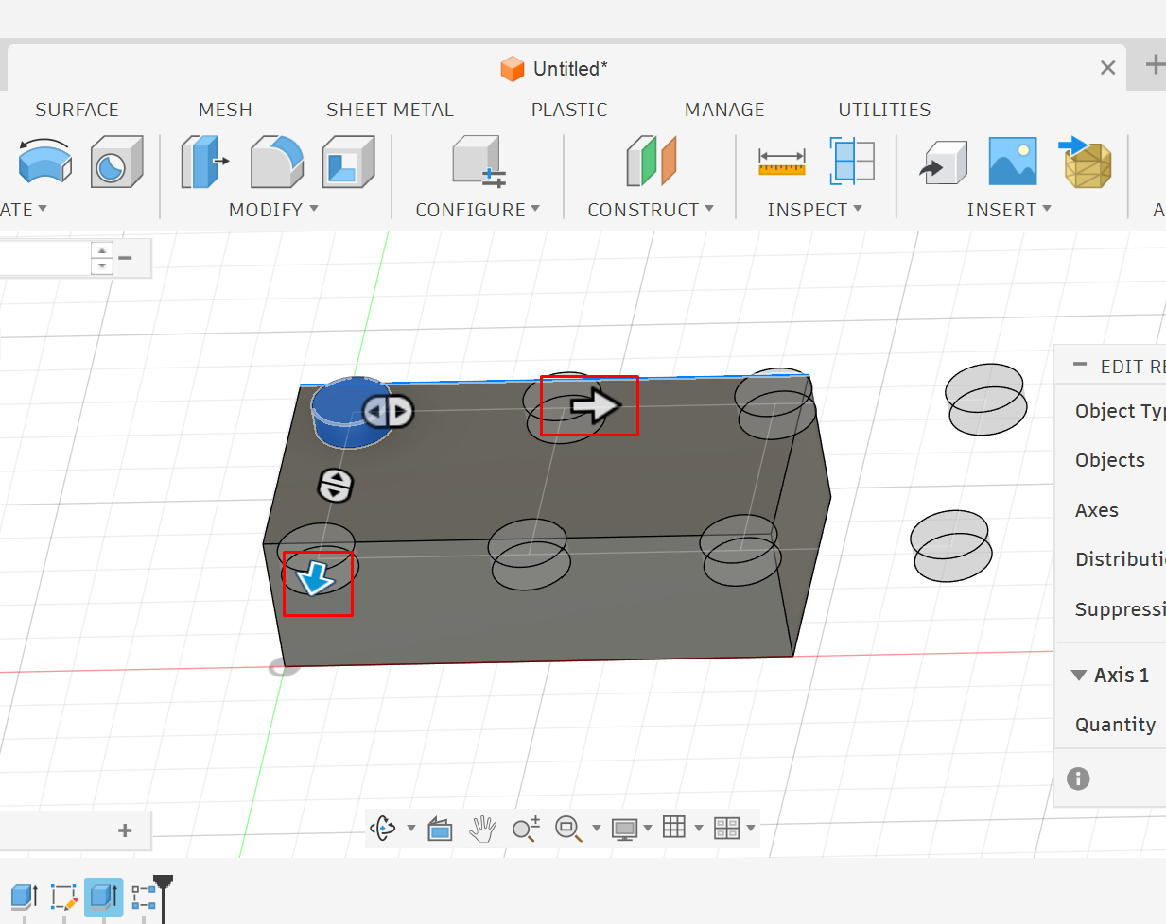Viewport: 1166px width, 924px height.
Task: Select Rectangular Pattern feature in timeline
Action: pyautogui.click(x=143, y=898)
